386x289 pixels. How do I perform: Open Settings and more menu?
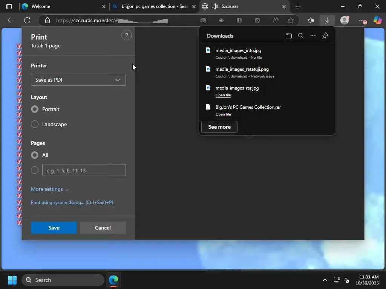[362, 20]
